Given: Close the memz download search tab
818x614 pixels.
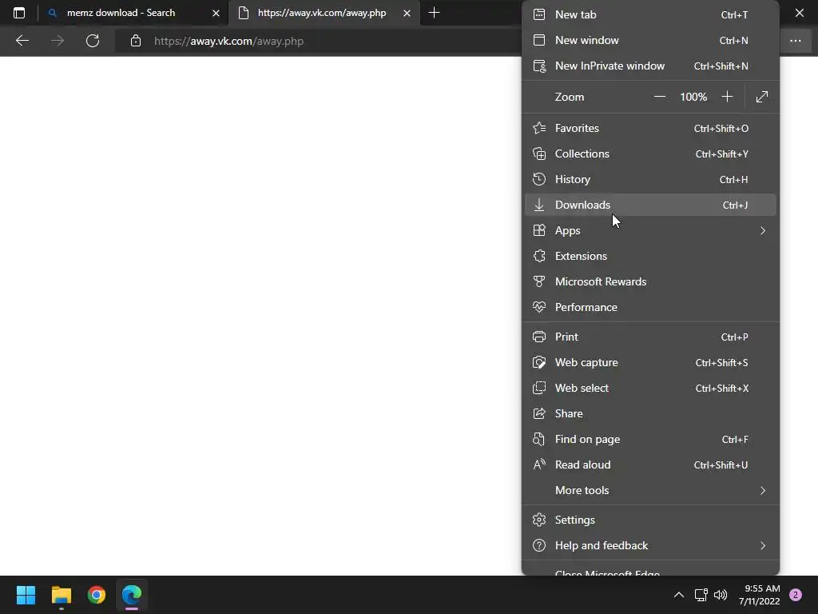Looking at the screenshot, I should click(x=216, y=13).
